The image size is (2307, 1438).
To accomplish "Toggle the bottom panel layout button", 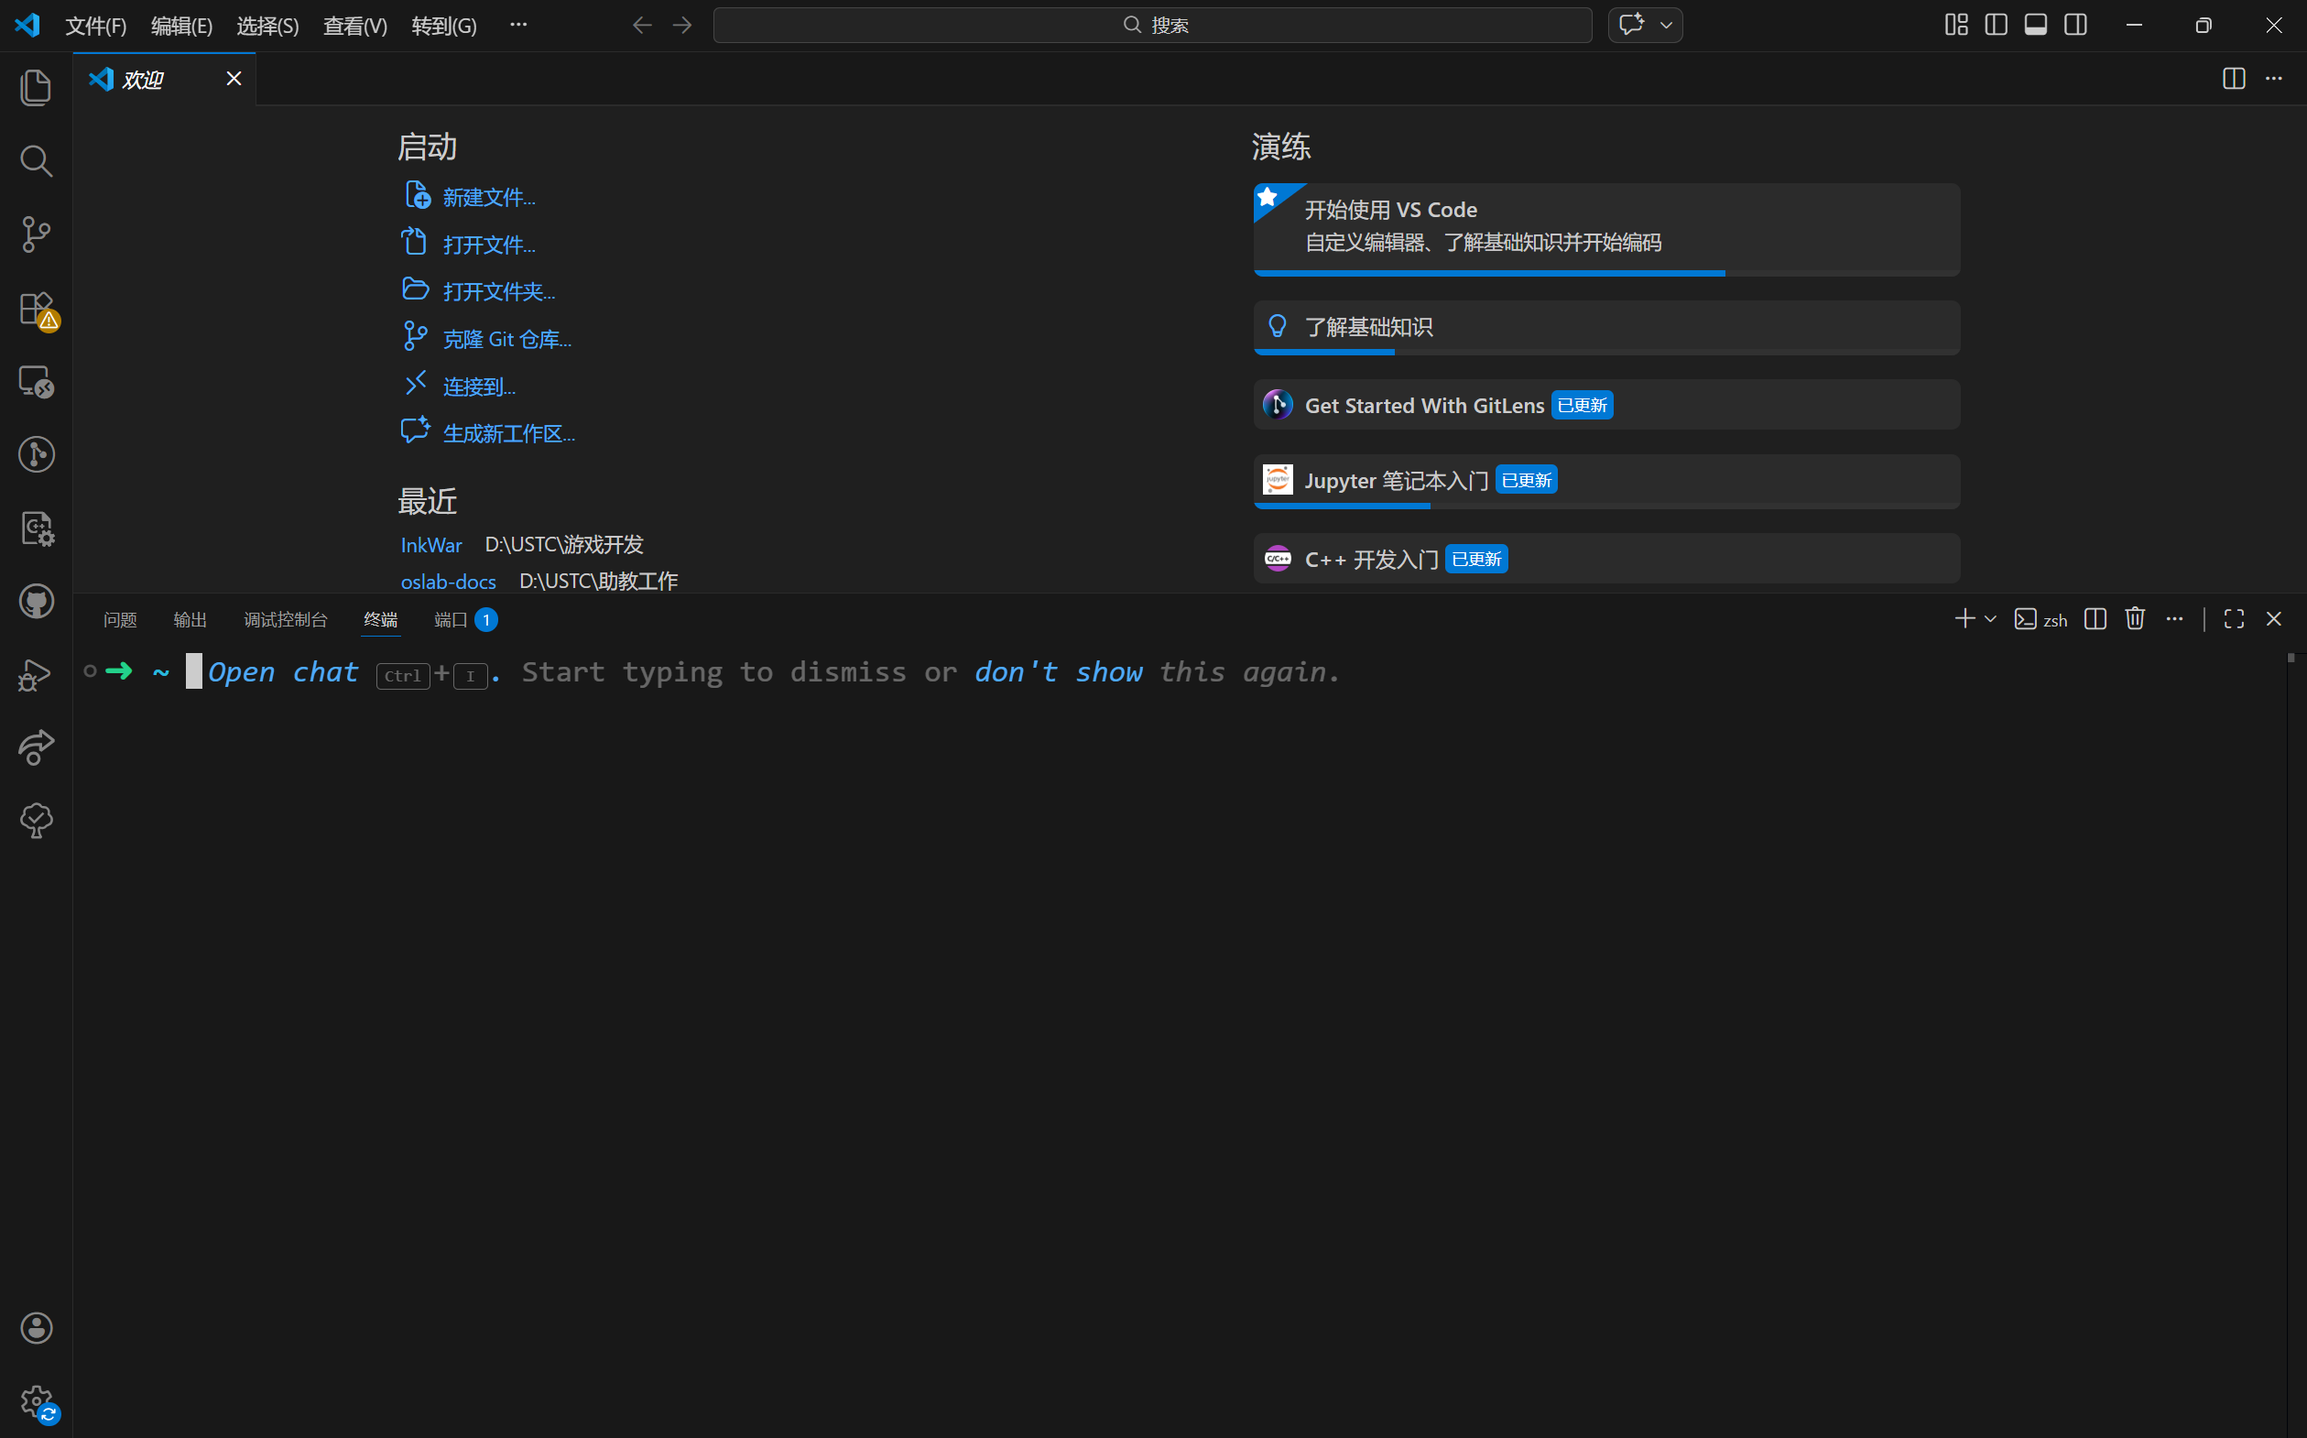I will pos(2036,26).
